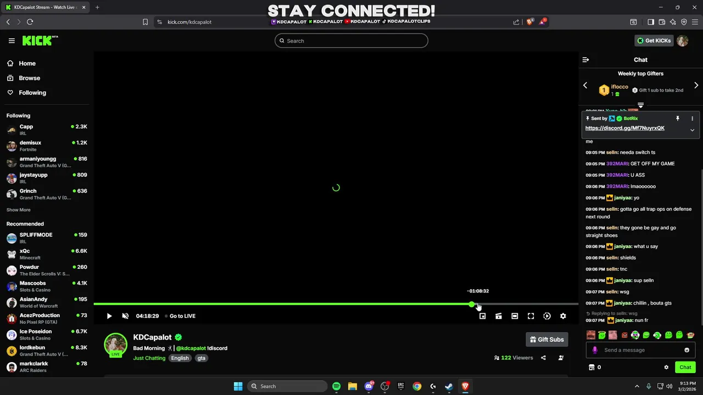
Task: Click the @kdcapalot mention in title
Action: tap(191, 348)
